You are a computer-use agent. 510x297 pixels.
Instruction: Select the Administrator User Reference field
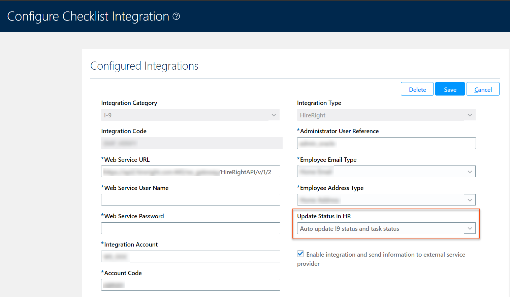pos(386,143)
